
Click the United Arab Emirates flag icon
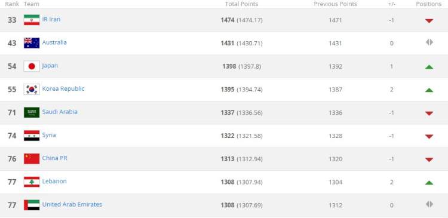32,205
